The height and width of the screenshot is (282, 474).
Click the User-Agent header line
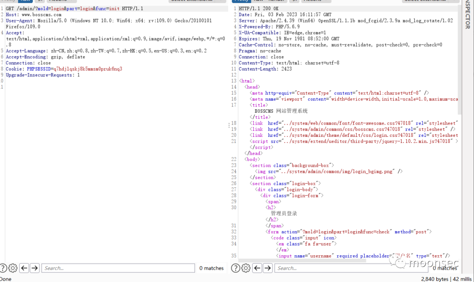[x=109, y=24]
